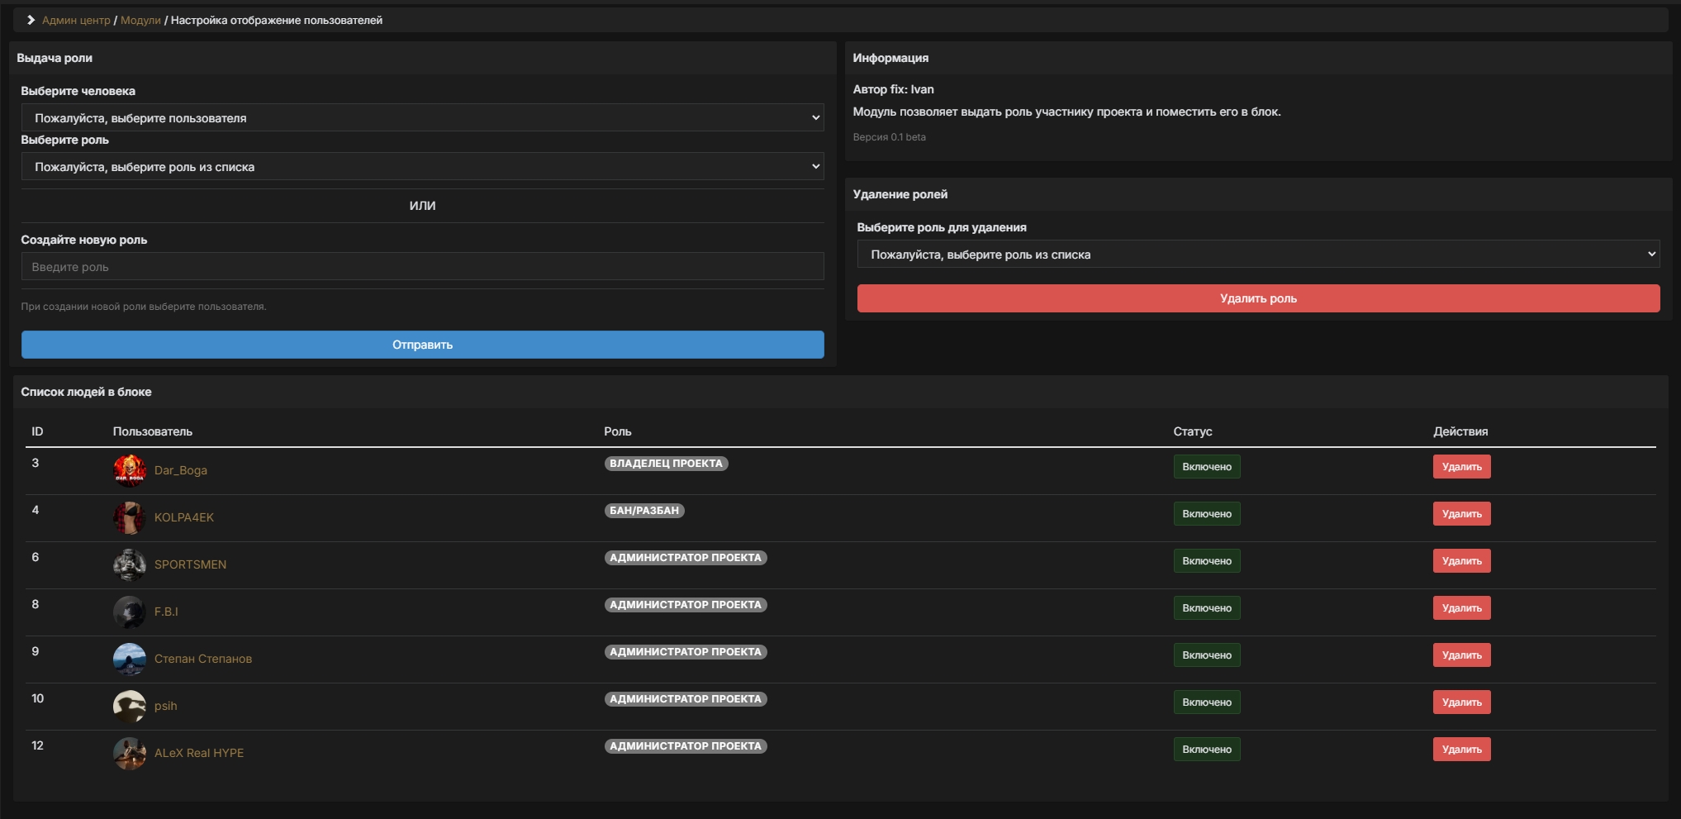1681x819 pixels.
Task: Click KOLPA4EK's avatar image
Action: [130, 517]
